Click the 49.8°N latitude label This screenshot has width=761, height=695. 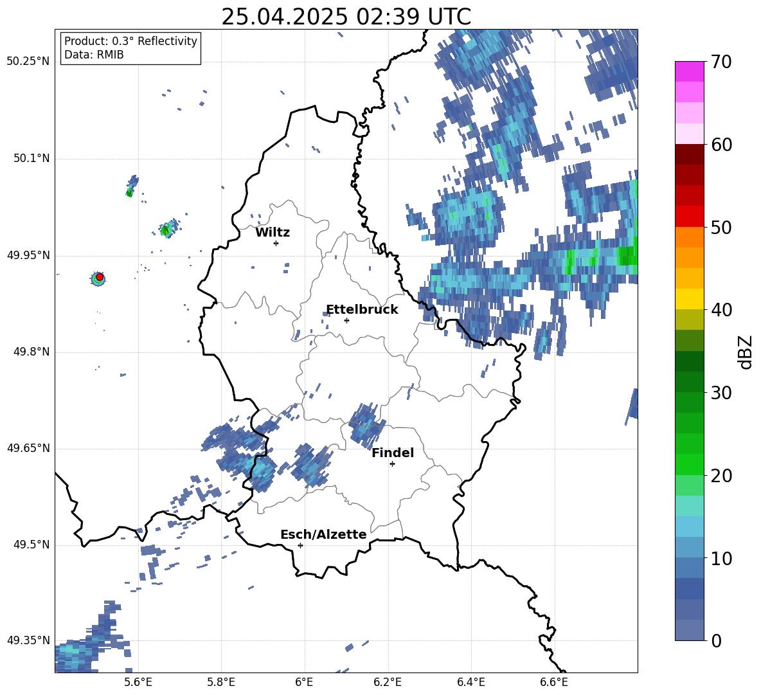tap(31, 352)
